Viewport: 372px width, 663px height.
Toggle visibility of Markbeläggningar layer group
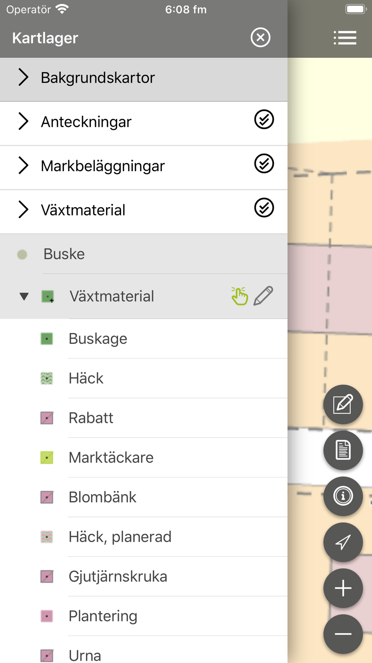264,164
